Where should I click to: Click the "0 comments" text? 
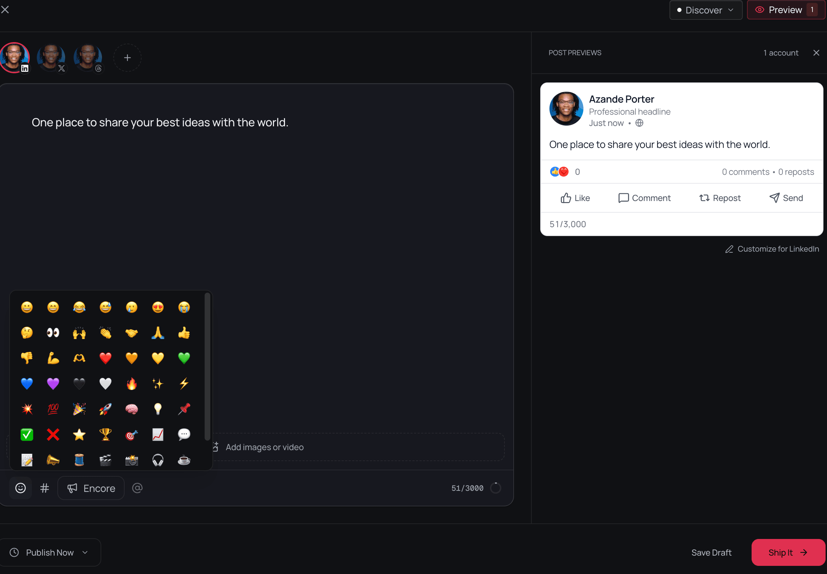(x=746, y=172)
